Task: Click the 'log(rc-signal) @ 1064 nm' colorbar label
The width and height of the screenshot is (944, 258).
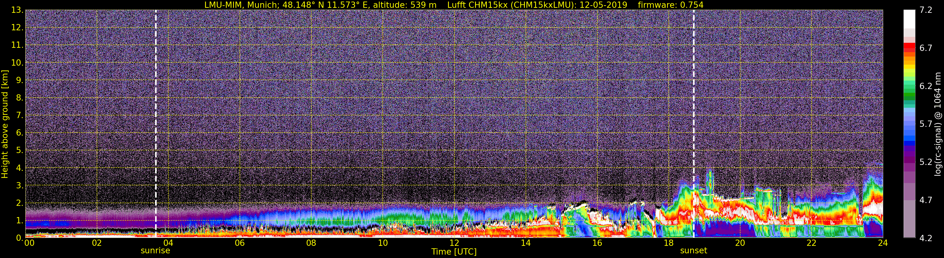Action: click(x=937, y=124)
